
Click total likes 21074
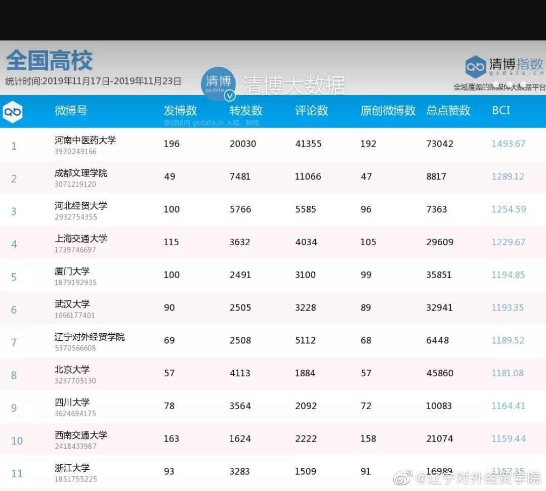click(x=439, y=438)
